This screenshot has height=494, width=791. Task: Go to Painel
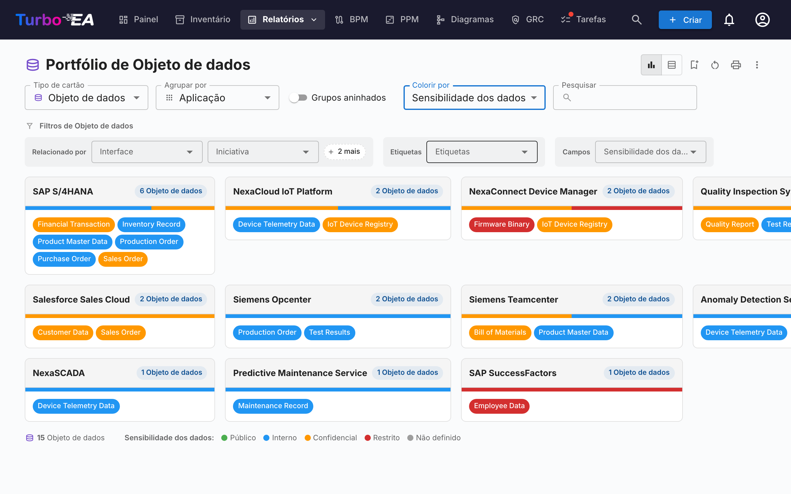click(138, 19)
